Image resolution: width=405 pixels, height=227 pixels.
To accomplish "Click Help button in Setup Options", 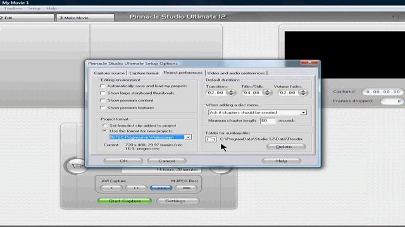I will [x=282, y=161].
